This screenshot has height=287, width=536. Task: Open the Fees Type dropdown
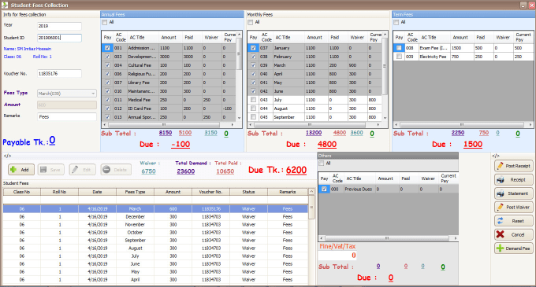pos(67,94)
